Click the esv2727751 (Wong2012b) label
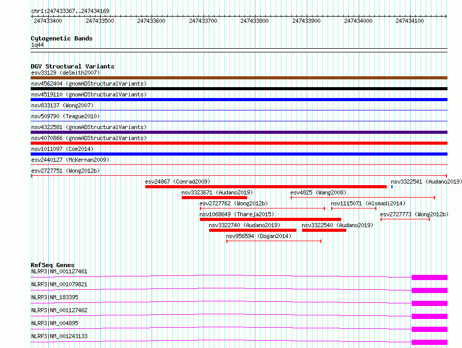This screenshot has width=462, height=348. [x=65, y=171]
